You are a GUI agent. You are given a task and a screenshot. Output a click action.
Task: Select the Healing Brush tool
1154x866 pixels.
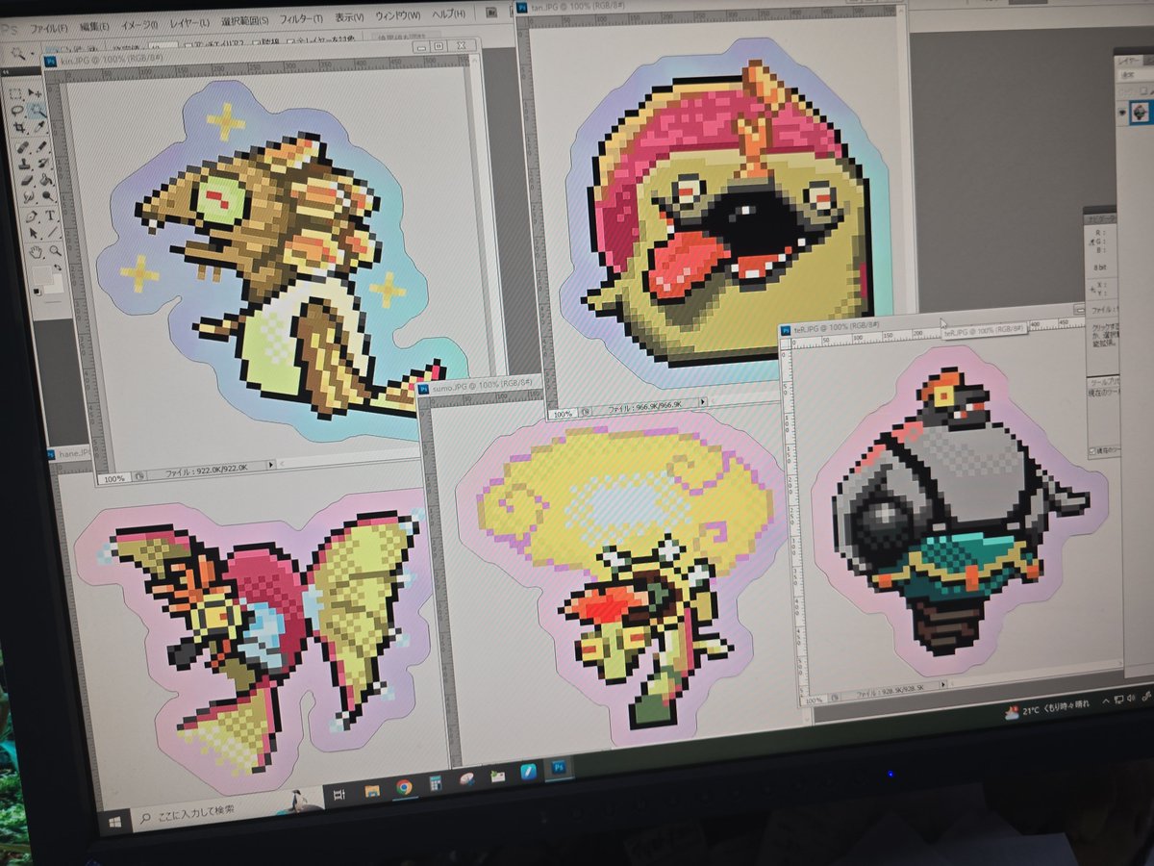coord(22,147)
